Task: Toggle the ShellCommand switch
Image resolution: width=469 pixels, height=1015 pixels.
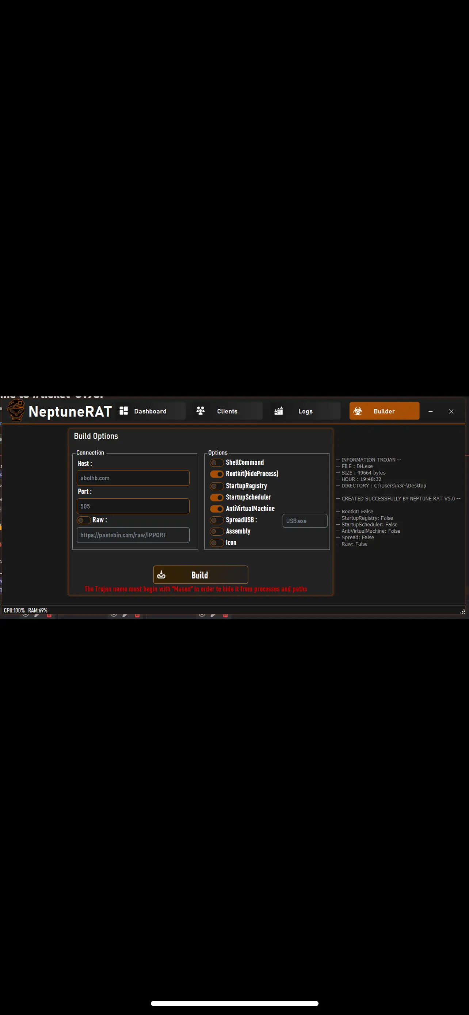Action: click(x=217, y=463)
